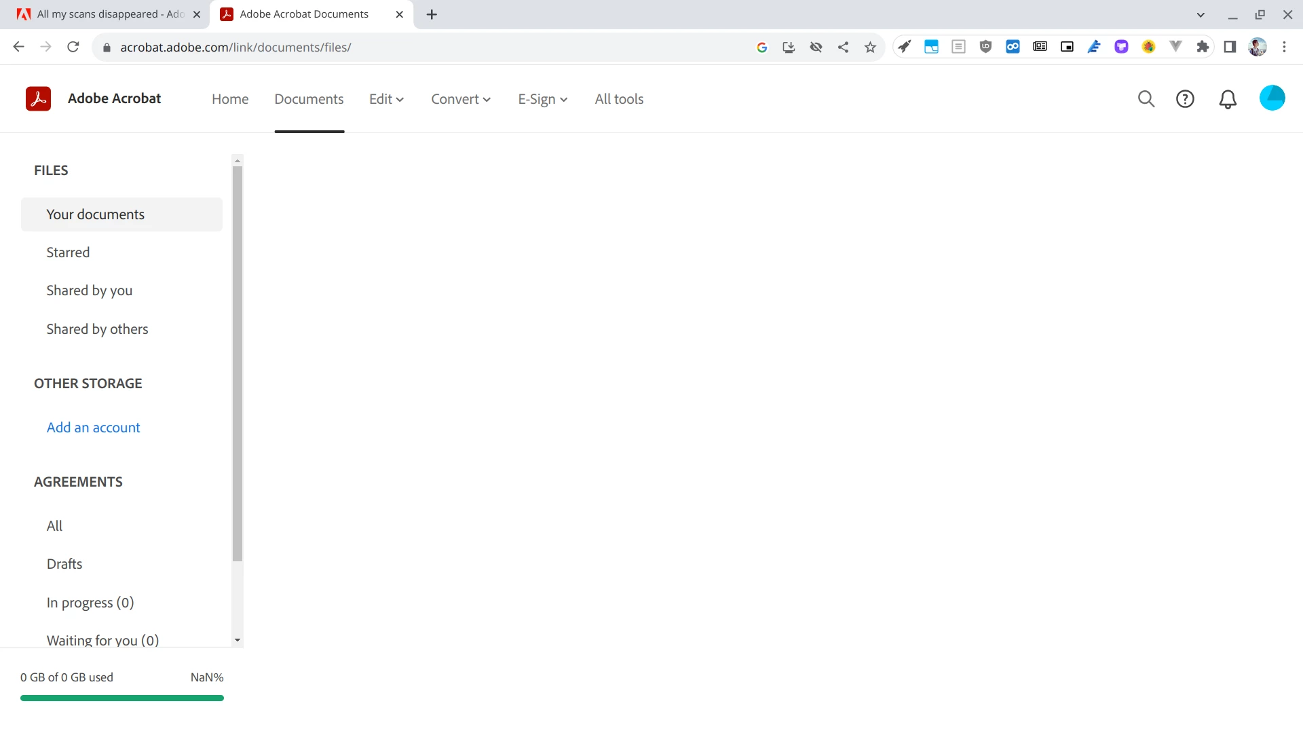Open the notifications bell icon
This screenshot has height=733, width=1303.
(1228, 99)
